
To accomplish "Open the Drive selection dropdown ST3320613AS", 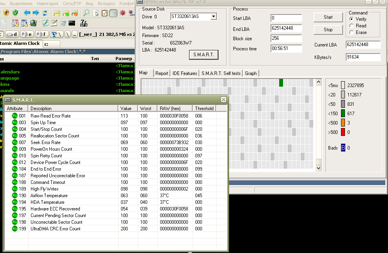I will pos(213,16).
